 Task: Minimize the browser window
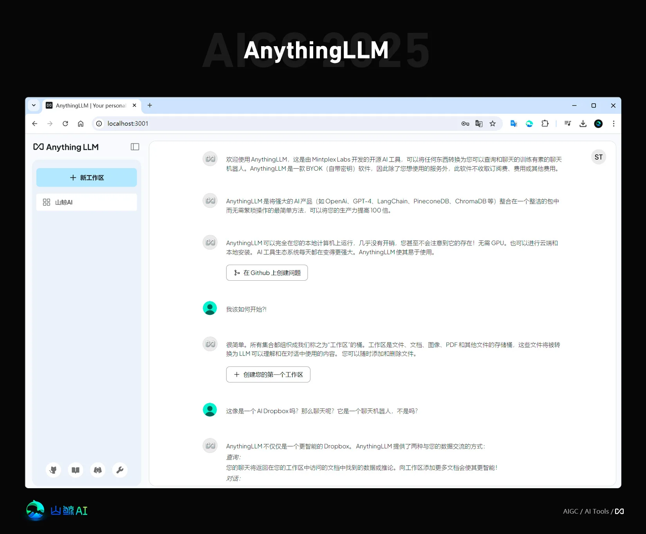coord(574,106)
